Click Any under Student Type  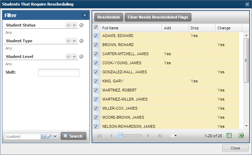coord(9,48)
